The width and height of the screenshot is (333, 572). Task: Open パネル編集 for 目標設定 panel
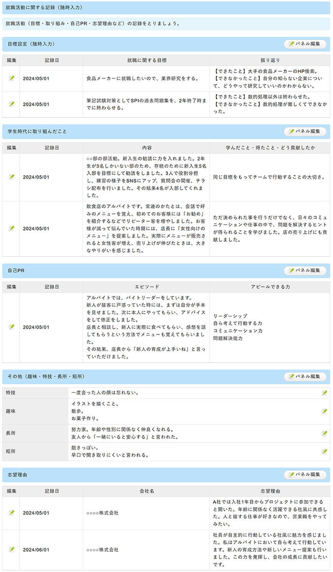tap(305, 44)
